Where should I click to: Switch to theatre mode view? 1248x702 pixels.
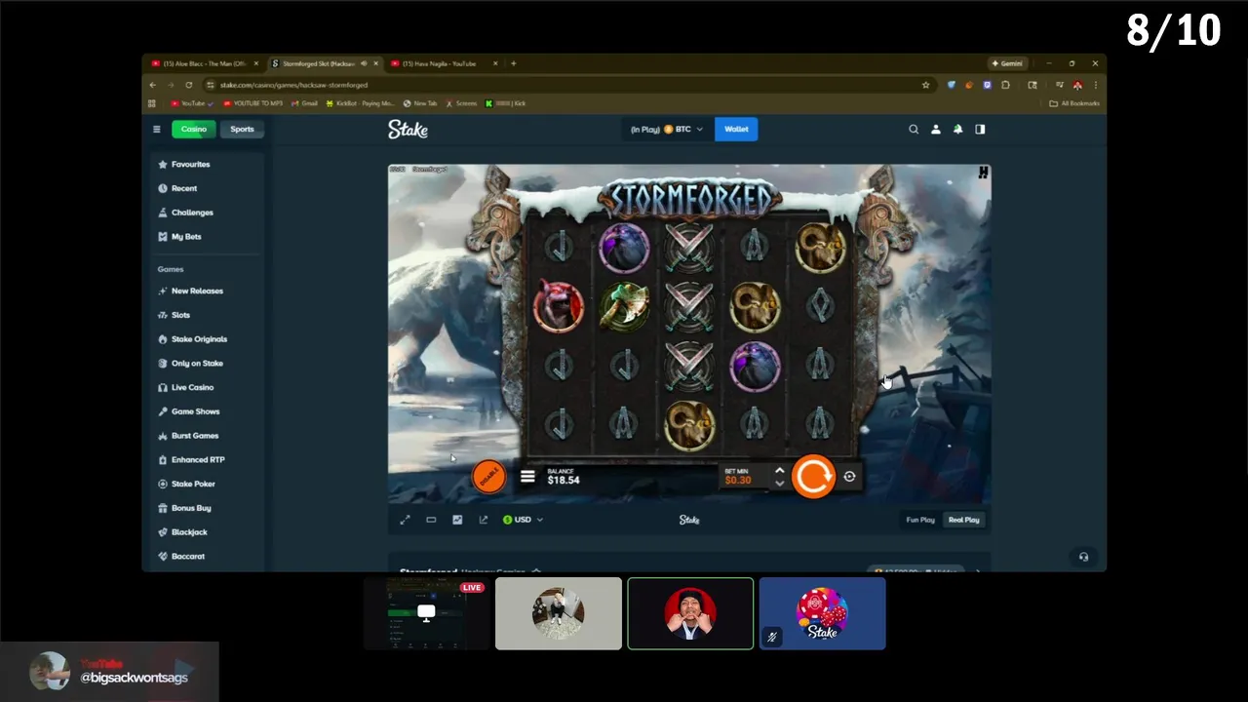(x=431, y=520)
